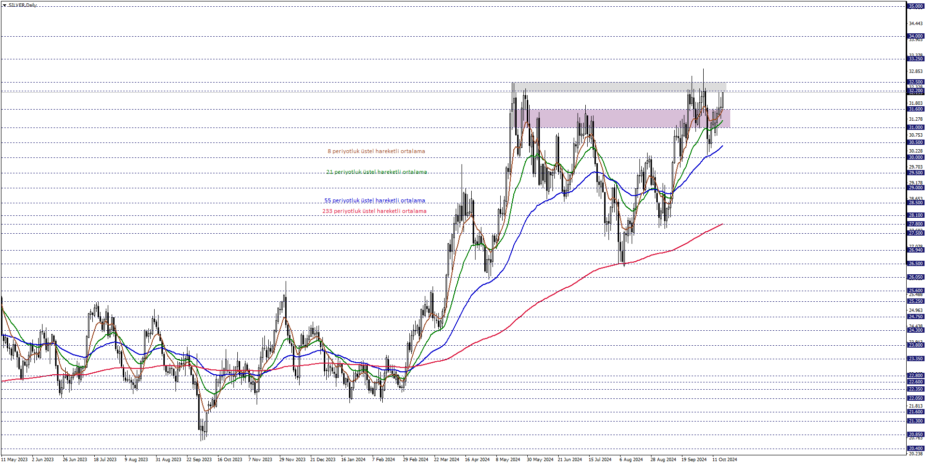Click the 31.278 axis scale value
Screen dimensions: 926x465
(916, 119)
